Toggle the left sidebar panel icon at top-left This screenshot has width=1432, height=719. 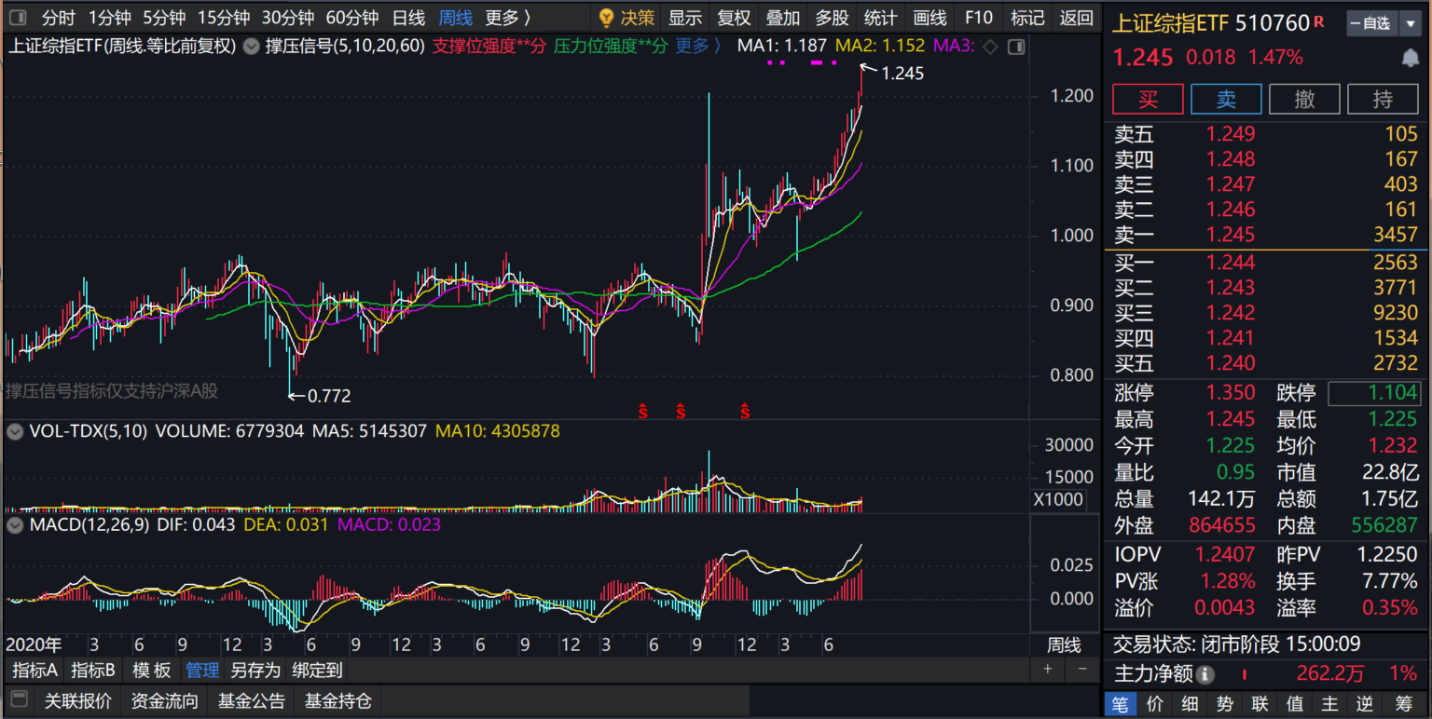pos(17,18)
